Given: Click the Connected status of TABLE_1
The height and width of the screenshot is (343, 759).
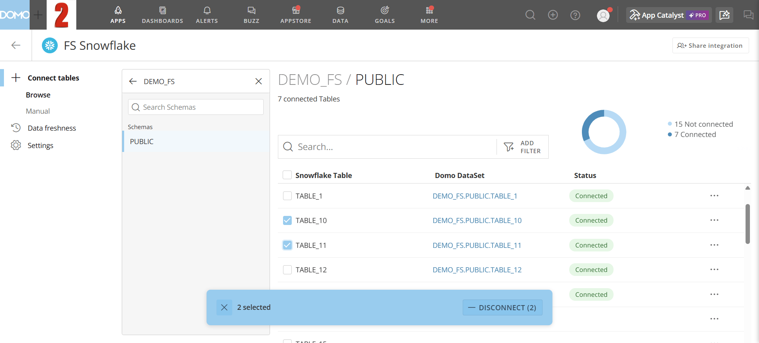Looking at the screenshot, I should tap(591, 196).
